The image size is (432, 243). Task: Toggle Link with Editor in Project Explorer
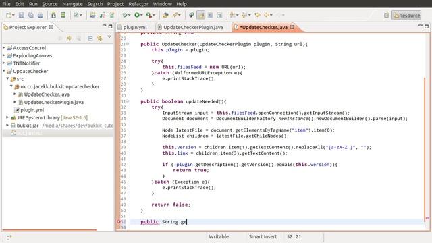(x=99, y=38)
